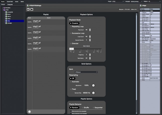Click the bouncyBall event icon in tree
The height and width of the screenshot is (115, 162).
7,12
